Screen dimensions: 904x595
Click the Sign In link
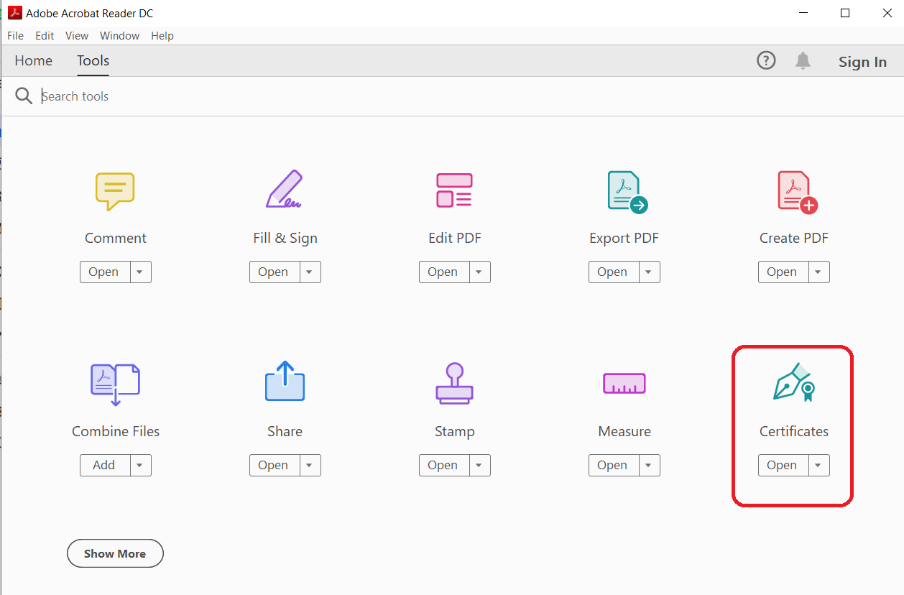pos(862,62)
